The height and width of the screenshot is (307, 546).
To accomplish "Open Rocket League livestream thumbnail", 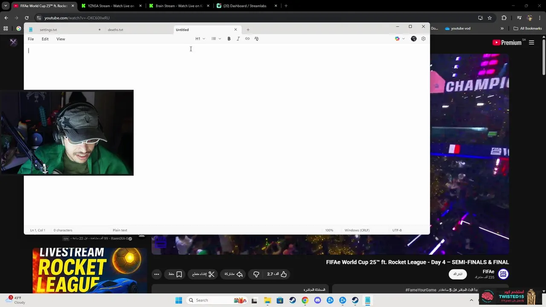I will (x=90, y=270).
